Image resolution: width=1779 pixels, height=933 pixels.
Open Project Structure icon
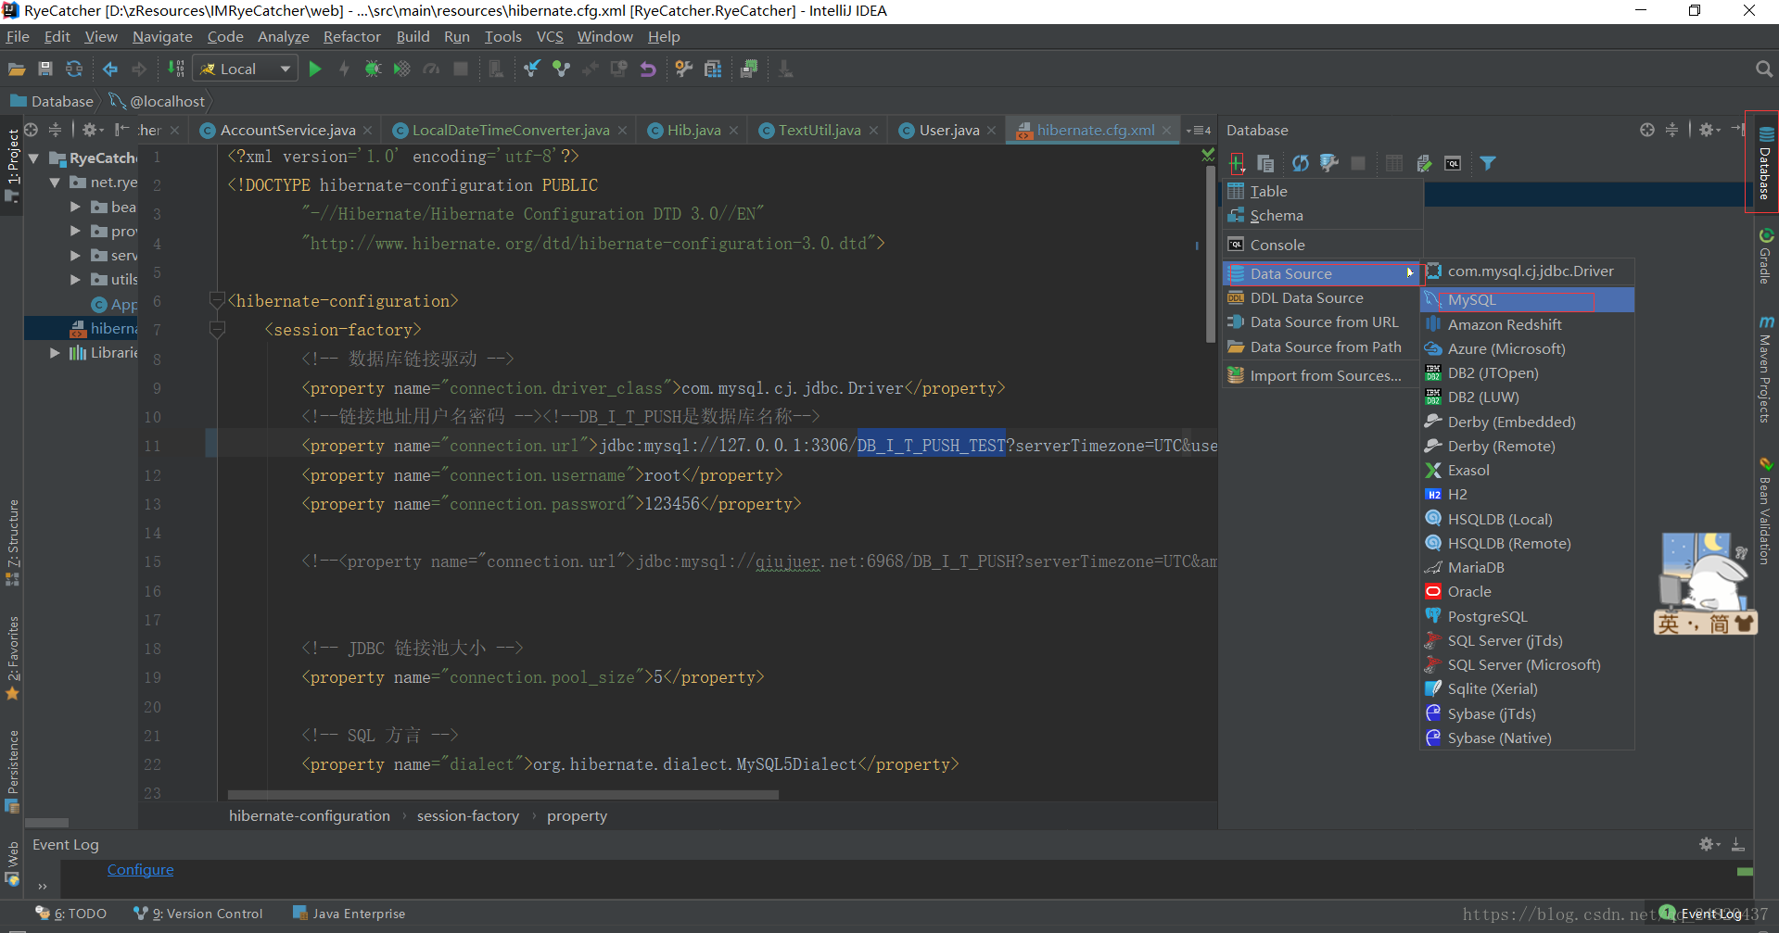point(713,69)
